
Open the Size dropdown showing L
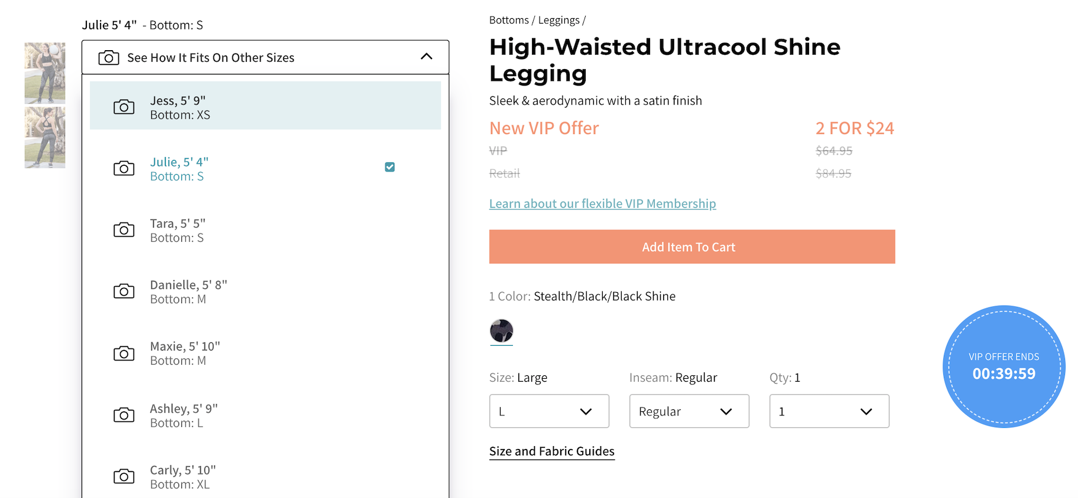pyautogui.click(x=549, y=411)
